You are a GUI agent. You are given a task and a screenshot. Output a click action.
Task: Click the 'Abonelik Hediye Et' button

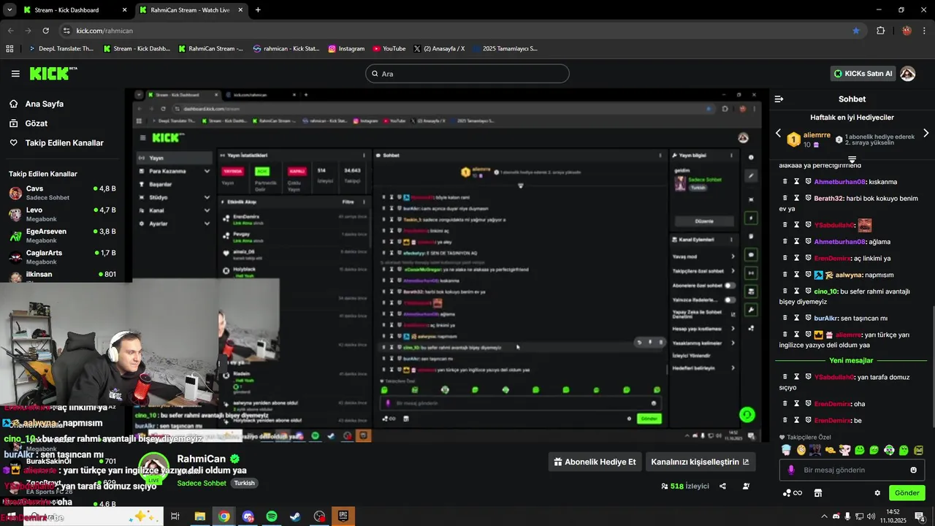click(x=595, y=462)
